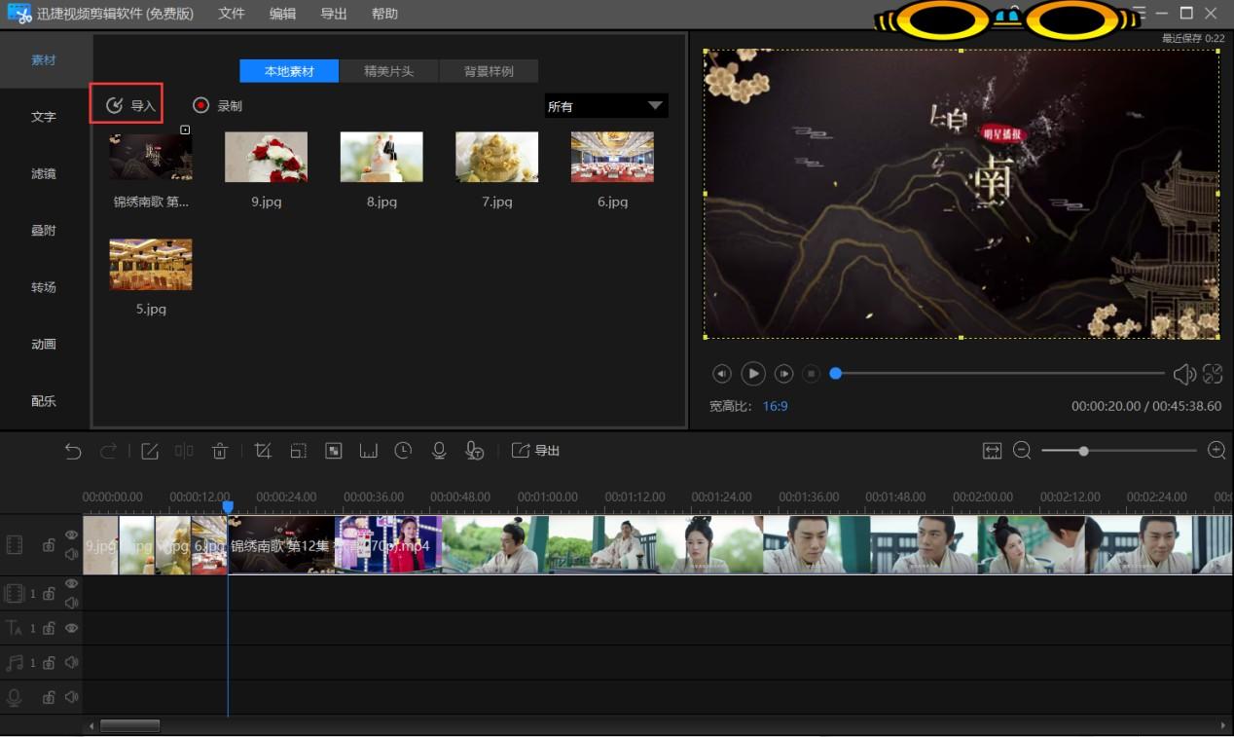Mute the main video track audio

[71, 555]
